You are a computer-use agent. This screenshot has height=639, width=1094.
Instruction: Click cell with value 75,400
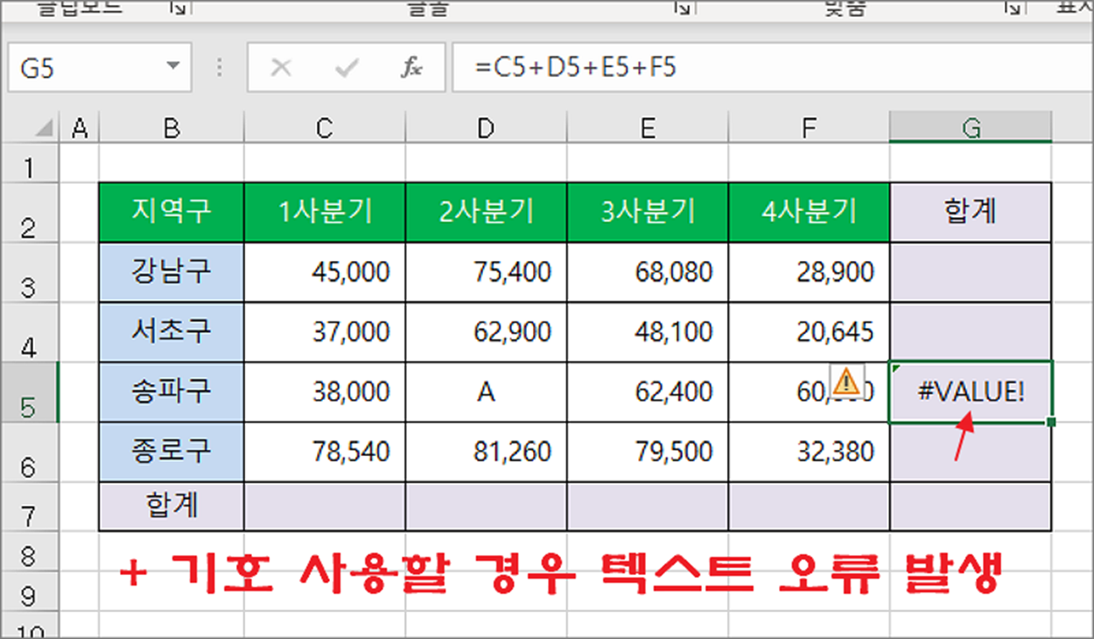coord(486,272)
